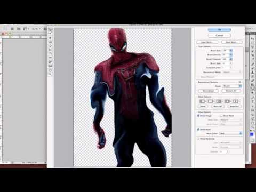Click the Brush Size value field
The image size is (256, 192).
click(226, 51)
